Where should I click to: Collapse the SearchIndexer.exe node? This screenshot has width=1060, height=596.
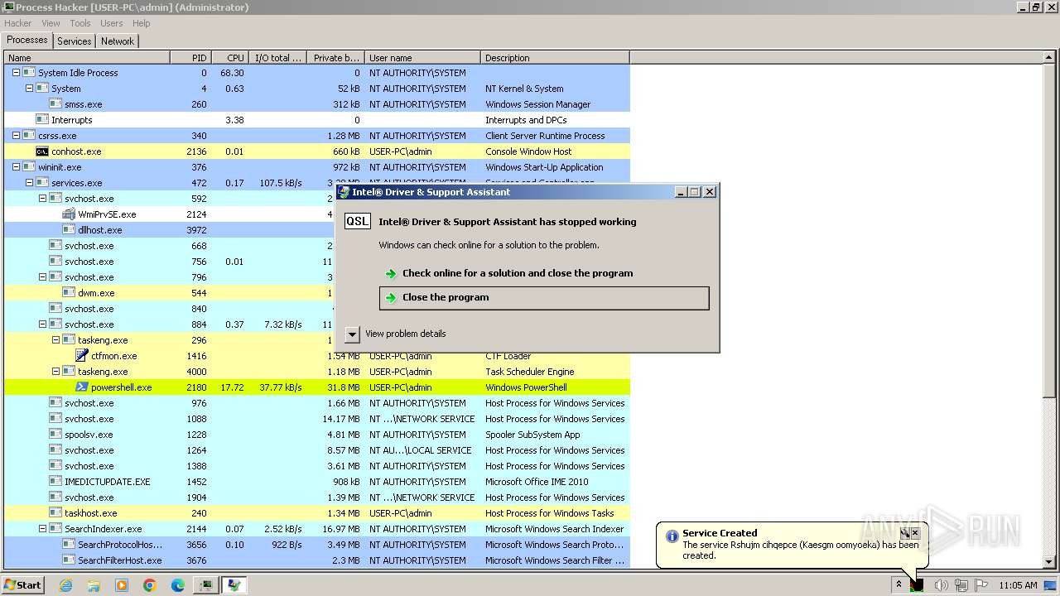point(42,529)
